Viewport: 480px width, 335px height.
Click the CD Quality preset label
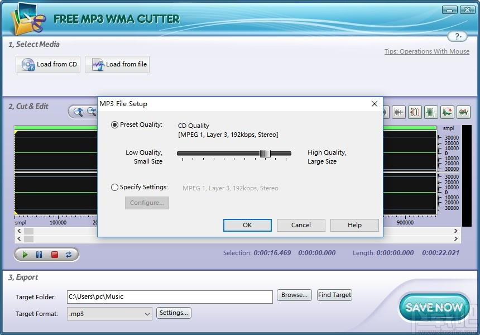pos(194,126)
